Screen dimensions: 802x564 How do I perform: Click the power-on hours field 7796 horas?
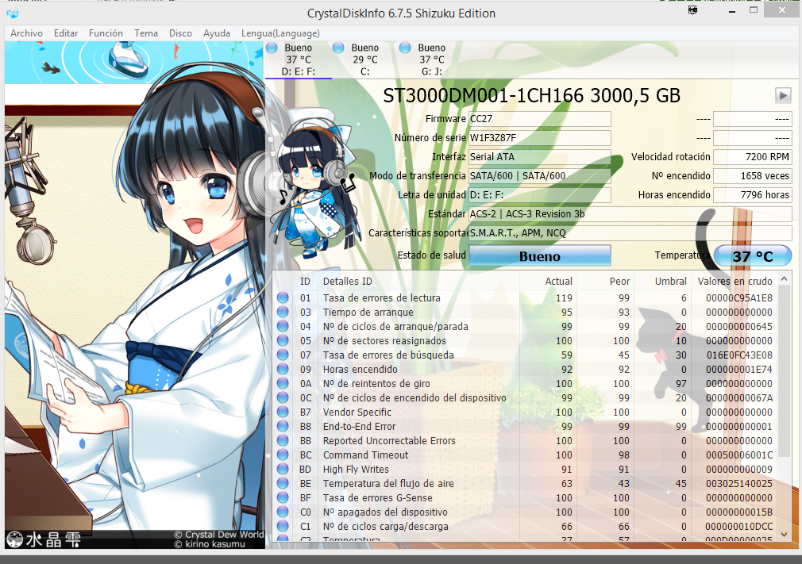753,194
